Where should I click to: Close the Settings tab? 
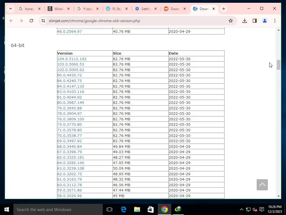[156, 9]
